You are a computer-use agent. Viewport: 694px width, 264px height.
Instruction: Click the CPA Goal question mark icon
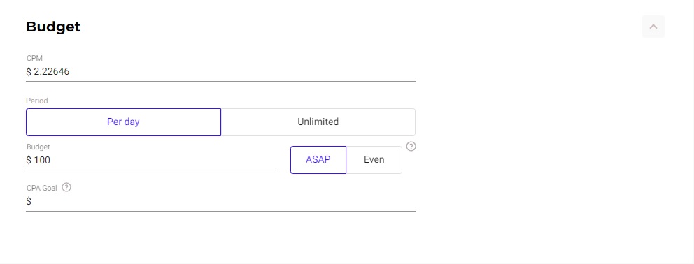tap(66, 187)
